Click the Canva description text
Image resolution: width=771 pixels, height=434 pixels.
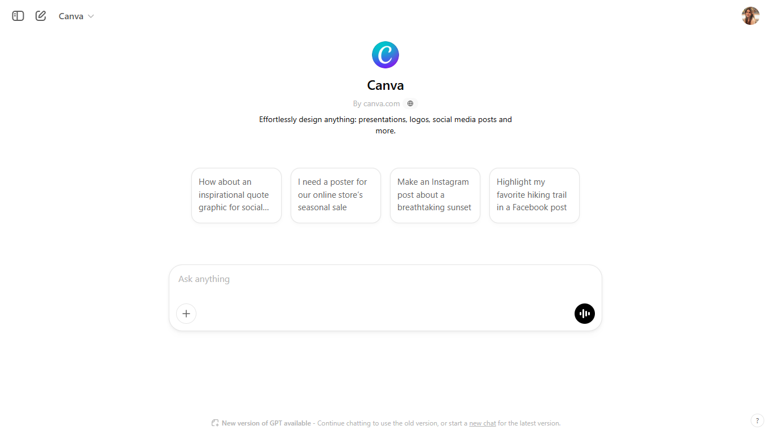(385, 125)
